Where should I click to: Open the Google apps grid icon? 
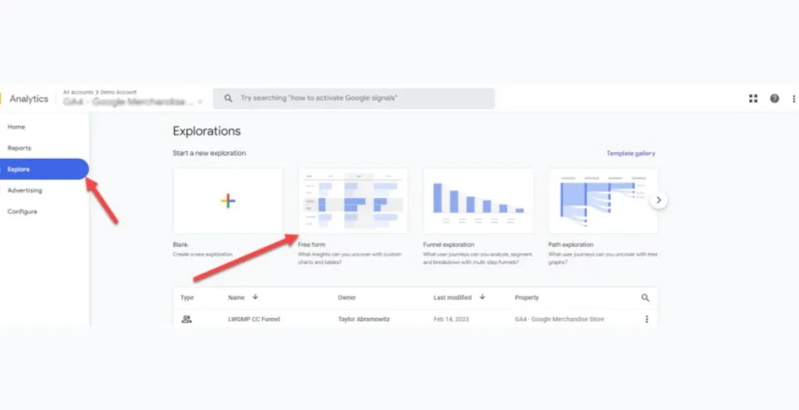[753, 99]
